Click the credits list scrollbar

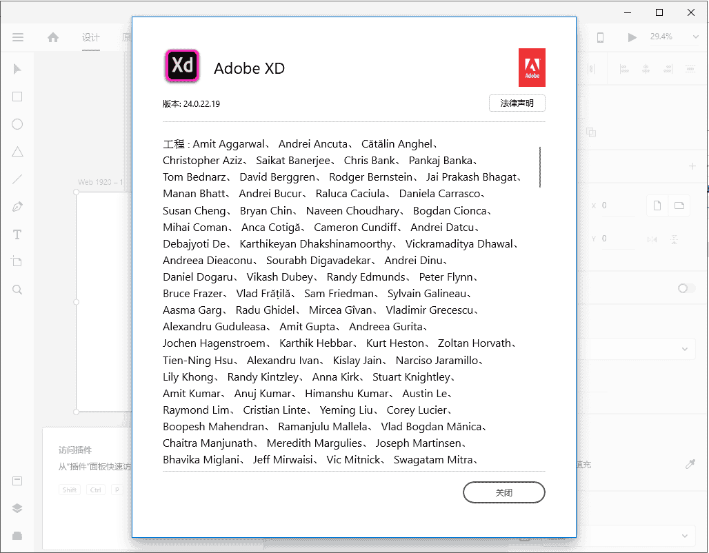click(x=540, y=167)
